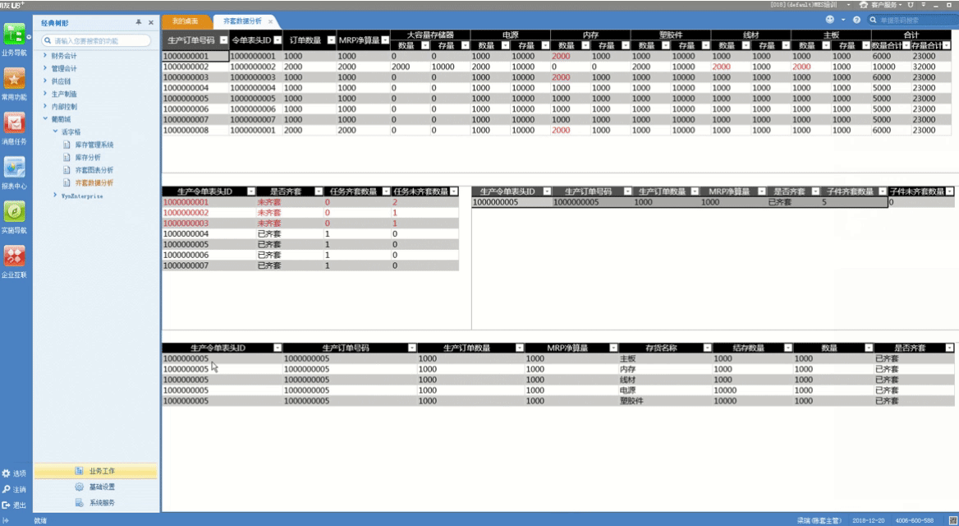Select 业务工作 in bottom panel
This screenshot has width=959, height=526.
(x=95, y=471)
